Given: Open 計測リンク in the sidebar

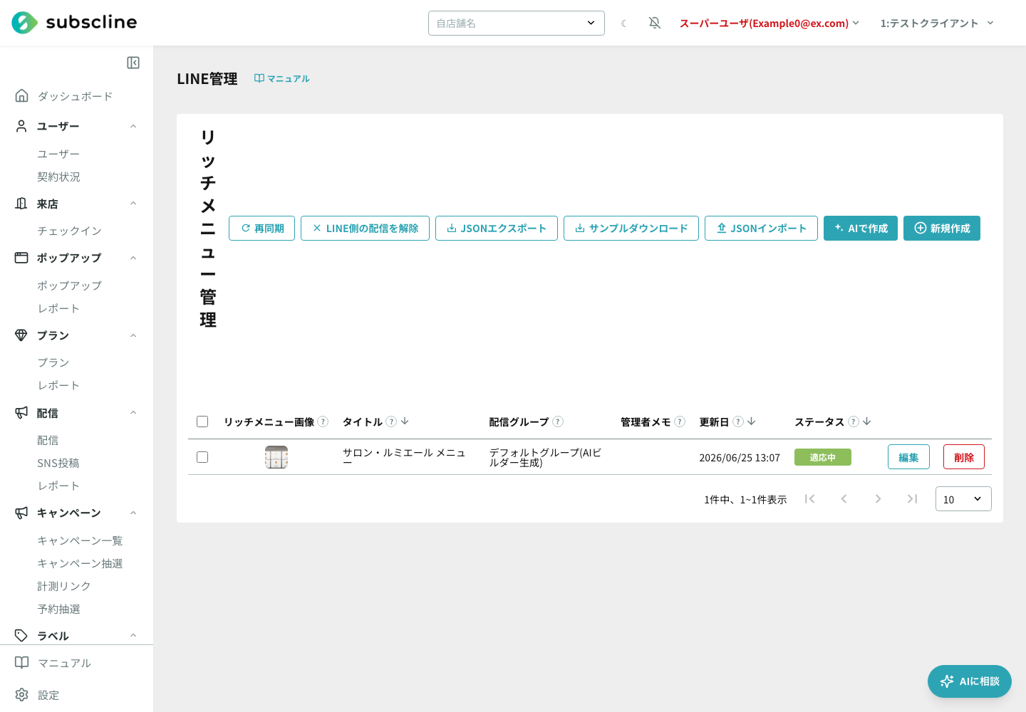Looking at the screenshot, I should click(64, 586).
